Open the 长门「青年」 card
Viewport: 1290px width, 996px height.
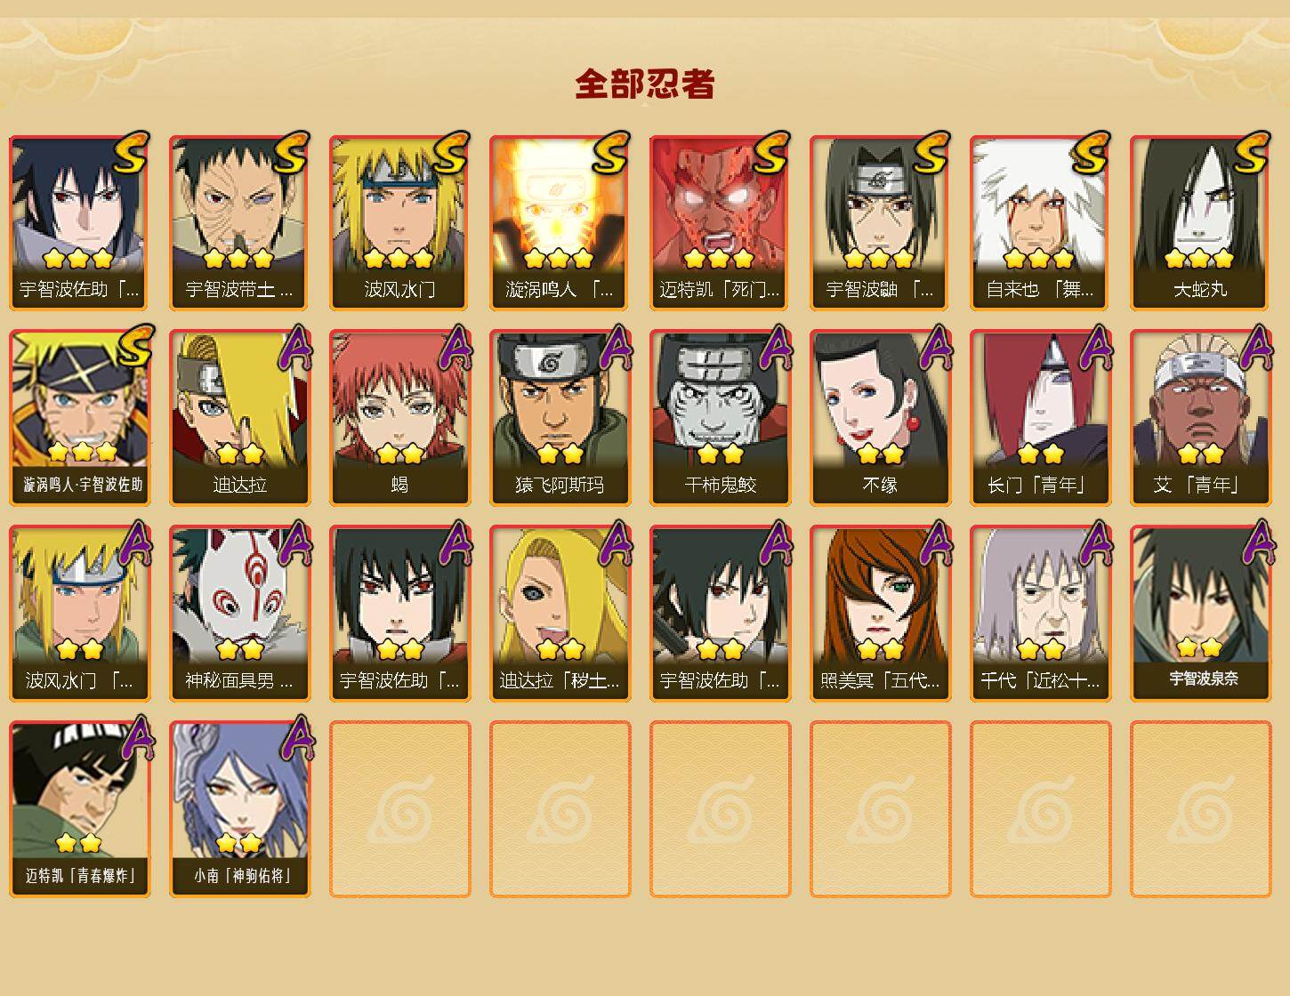click(x=1040, y=418)
